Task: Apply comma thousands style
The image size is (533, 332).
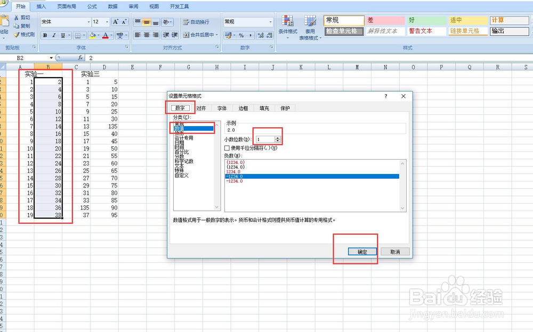Action: click(x=250, y=35)
